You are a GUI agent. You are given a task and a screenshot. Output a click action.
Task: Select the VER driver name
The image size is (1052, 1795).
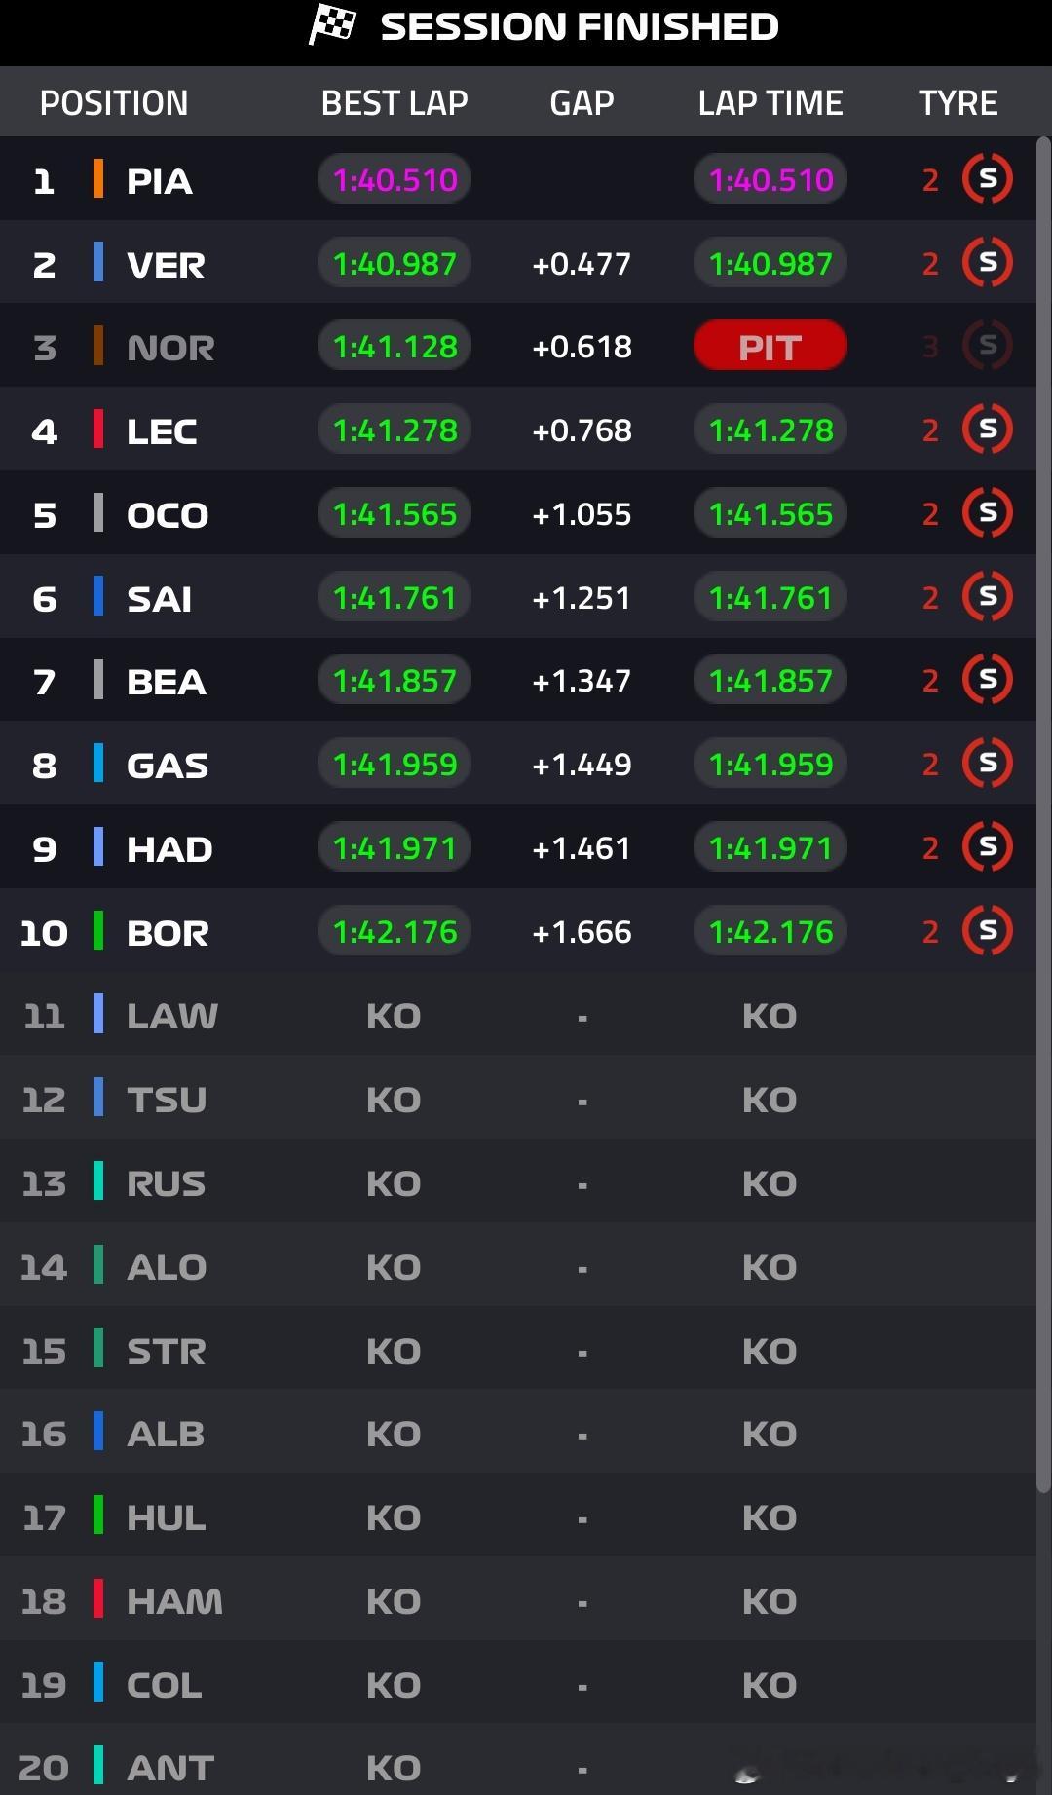(x=166, y=264)
